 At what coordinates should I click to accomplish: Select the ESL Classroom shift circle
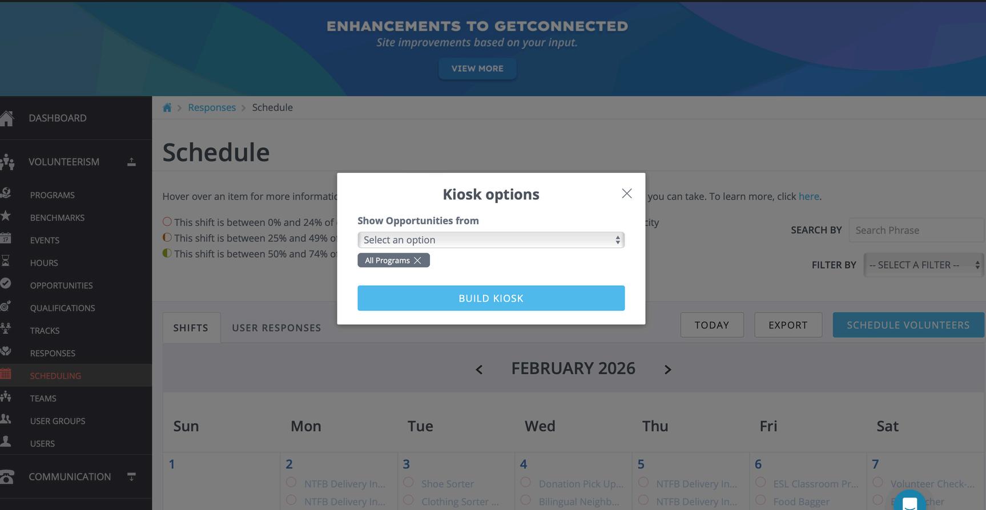pos(760,483)
